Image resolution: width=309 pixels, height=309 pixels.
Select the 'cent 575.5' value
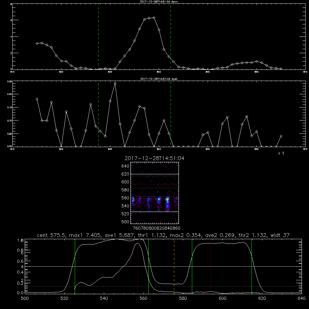pyautogui.click(x=51, y=235)
